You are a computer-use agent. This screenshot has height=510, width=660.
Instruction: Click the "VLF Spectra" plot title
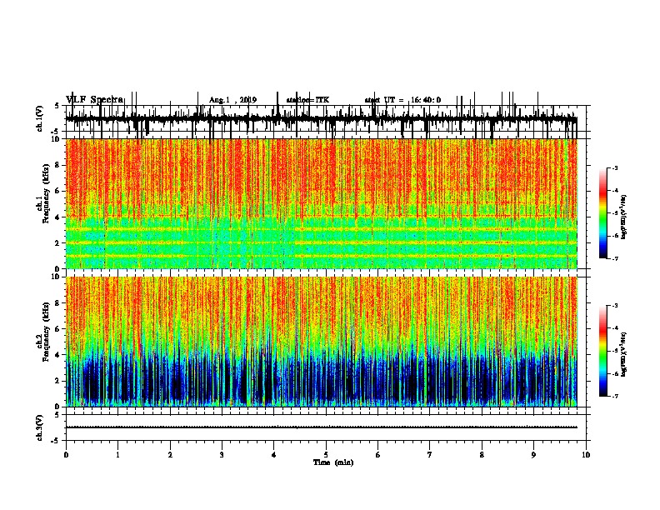tap(94, 99)
